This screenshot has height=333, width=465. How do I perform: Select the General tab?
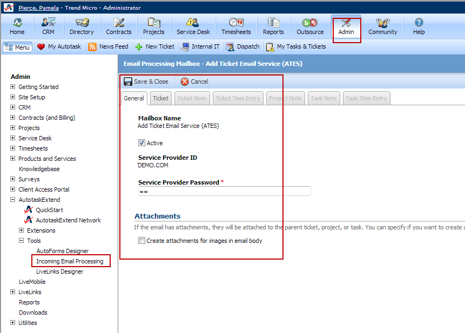(x=133, y=98)
